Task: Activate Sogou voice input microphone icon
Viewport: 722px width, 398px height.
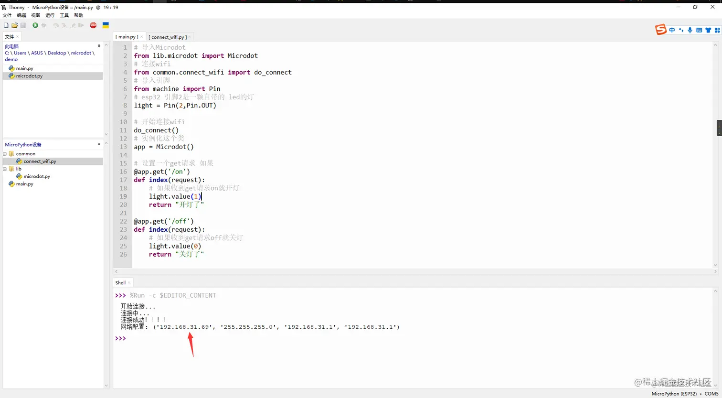Action: tap(690, 30)
